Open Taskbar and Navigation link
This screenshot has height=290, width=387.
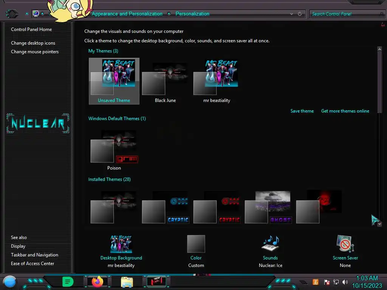[x=34, y=255]
